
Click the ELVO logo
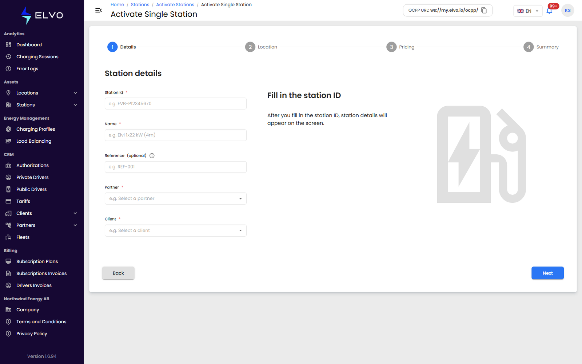[x=42, y=15]
